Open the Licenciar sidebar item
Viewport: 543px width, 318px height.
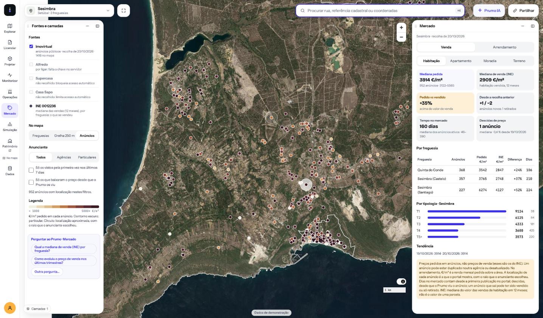pyautogui.click(x=10, y=45)
